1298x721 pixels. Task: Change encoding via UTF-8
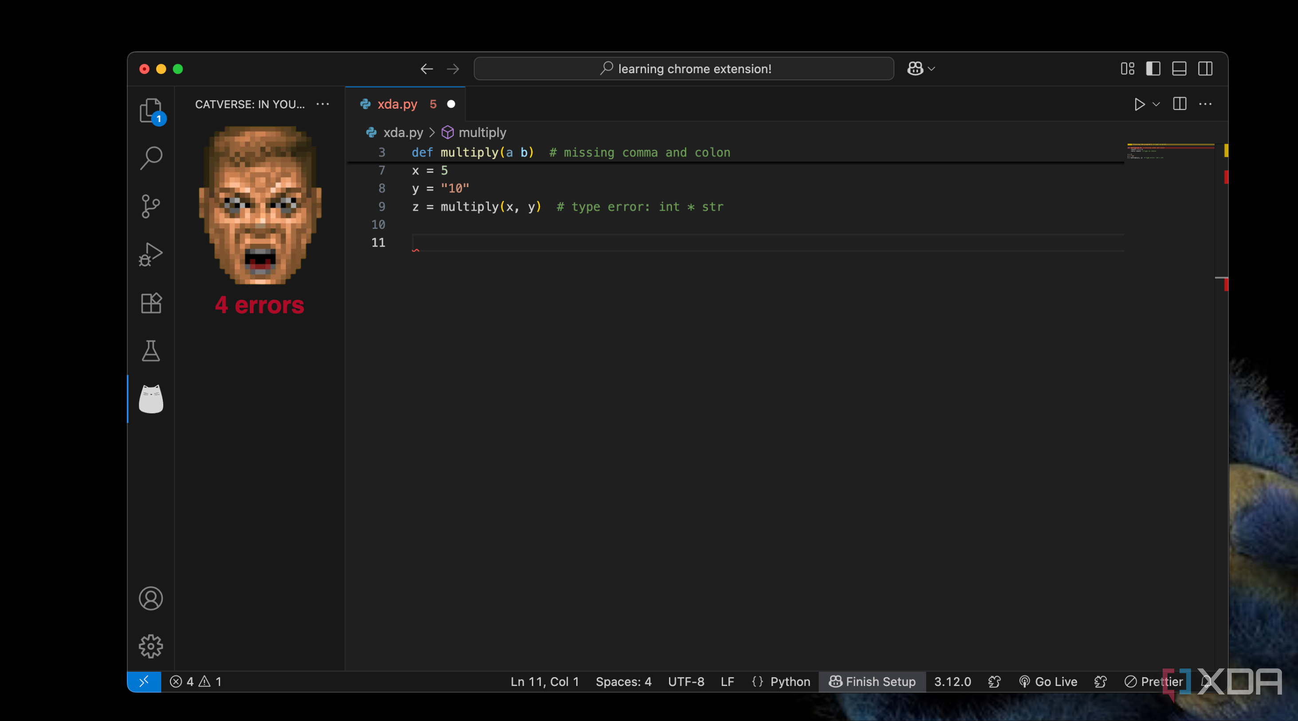pos(686,681)
